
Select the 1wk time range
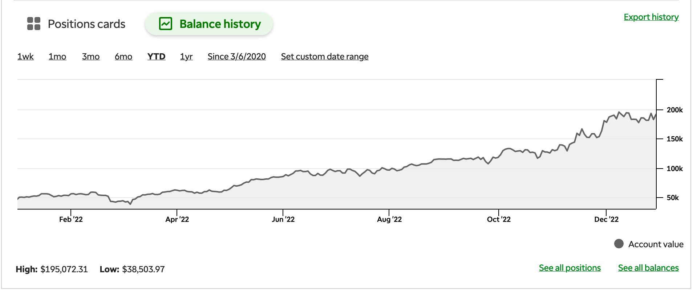coord(25,57)
